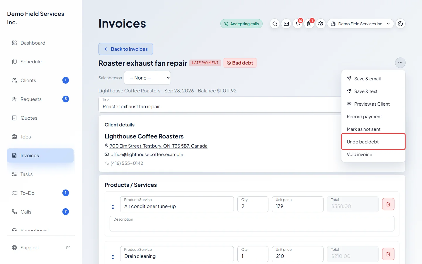Click the Description field of first item
Image resolution: width=422 pixels, height=264 pixels.
[252, 224]
